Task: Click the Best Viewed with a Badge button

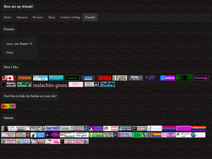Action: [125, 128]
